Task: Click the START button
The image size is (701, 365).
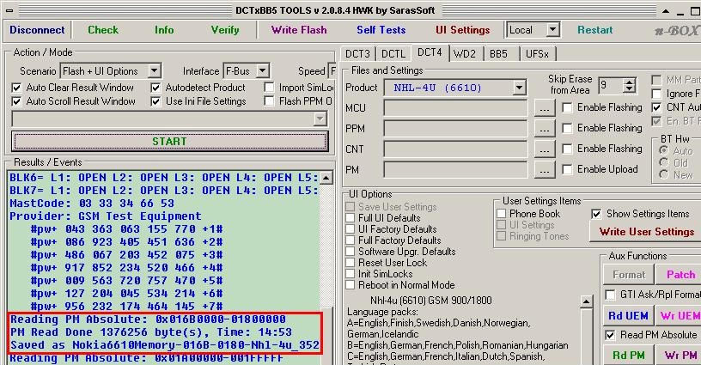Action: [170, 142]
